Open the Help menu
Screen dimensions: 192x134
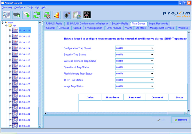point(44,7)
